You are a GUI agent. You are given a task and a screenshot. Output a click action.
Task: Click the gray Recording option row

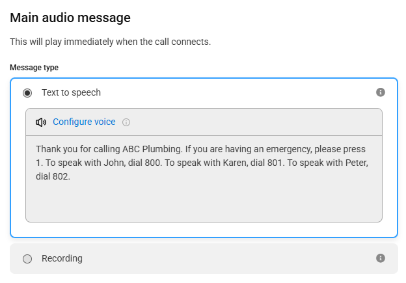pyautogui.click(x=204, y=258)
